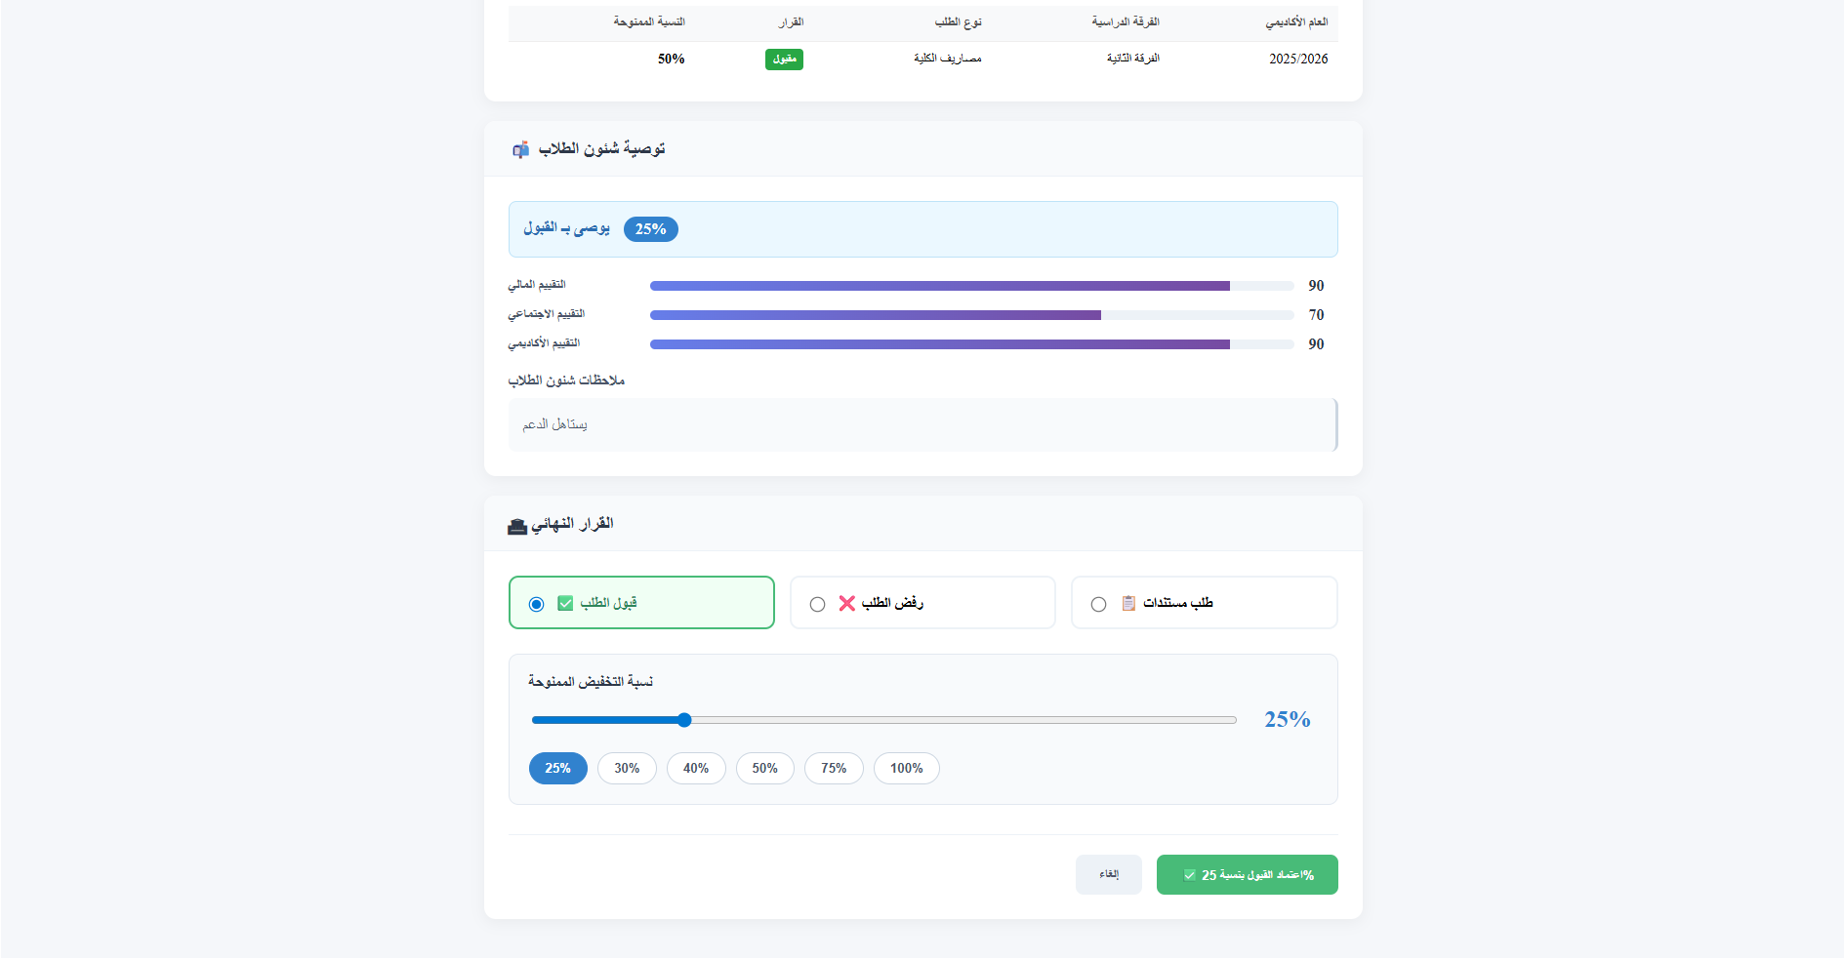The image size is (1844, 961).
Task: Select the 100% discount preset
Action: tap(906, 768)
